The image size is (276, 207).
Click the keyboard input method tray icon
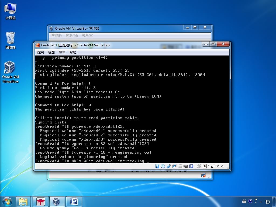(244, 201)
